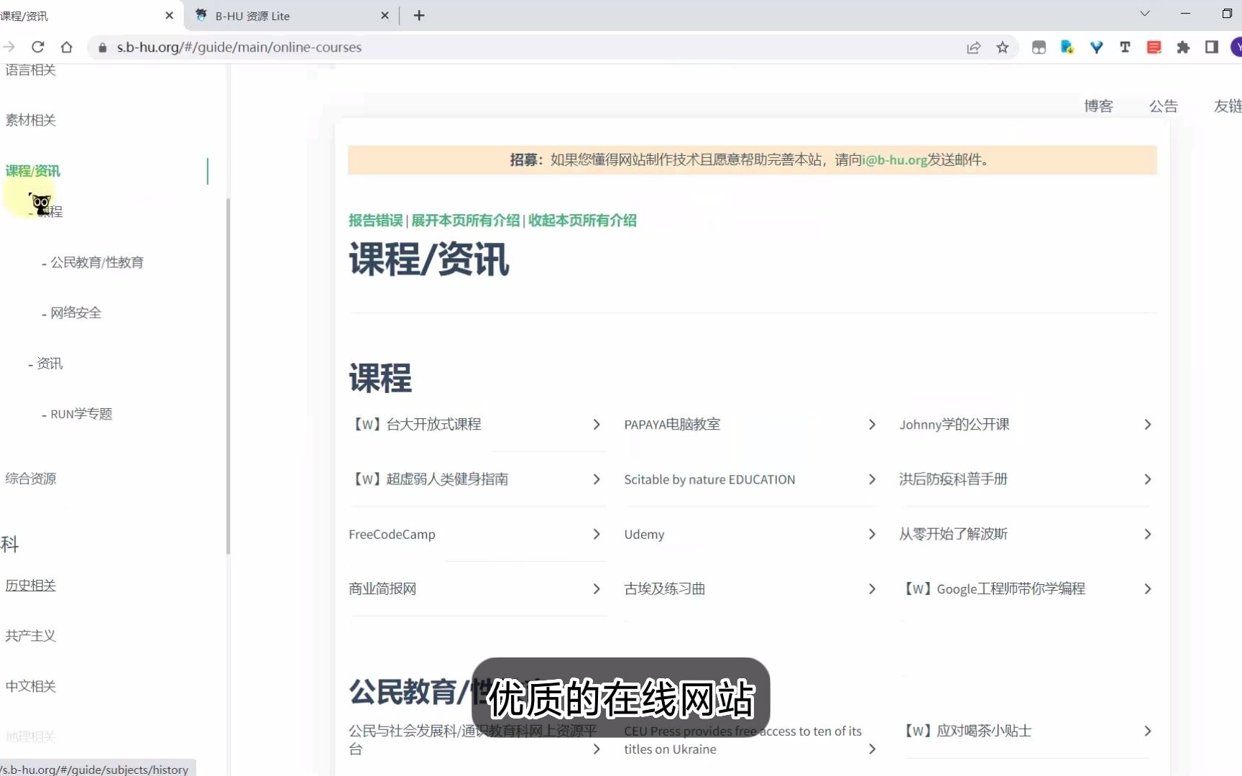Open 公告 in top navigation
1242x776 pixels.
(1164, 106)
